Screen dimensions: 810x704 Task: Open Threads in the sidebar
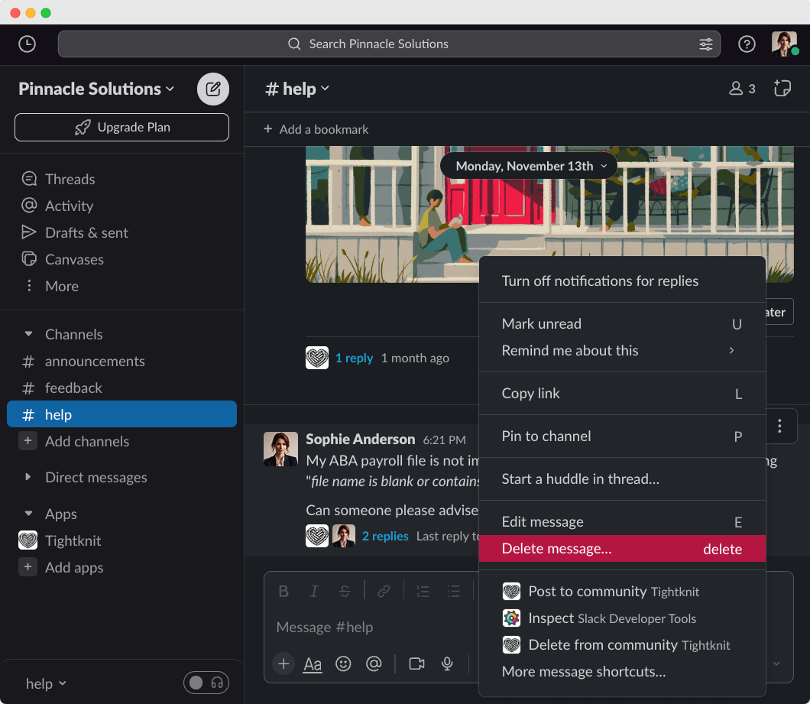pos(70,179)
